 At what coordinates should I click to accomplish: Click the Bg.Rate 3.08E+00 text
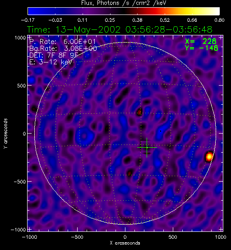(63, 48)
